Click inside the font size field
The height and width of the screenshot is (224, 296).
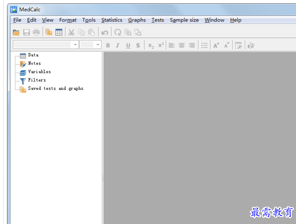(x=87, y=45)
